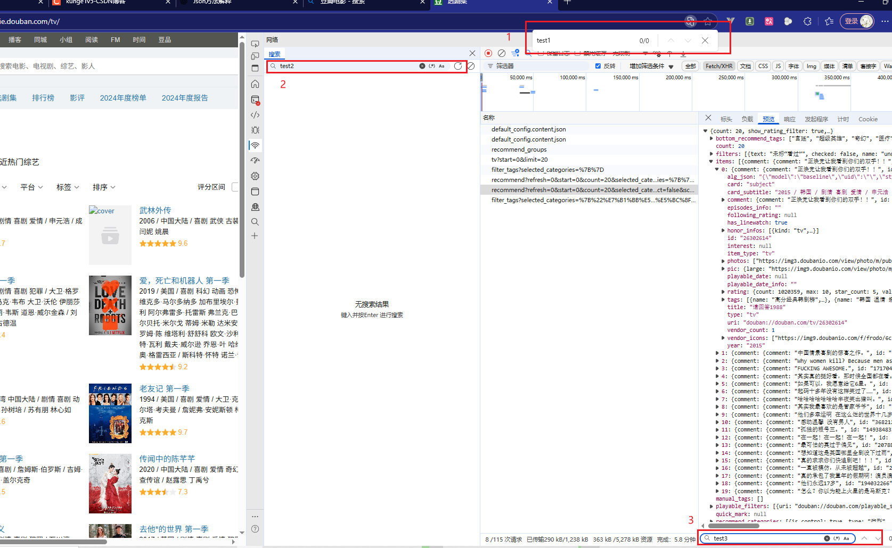Clear the network log
Screen dimensions: 892x548
(502, 53)
